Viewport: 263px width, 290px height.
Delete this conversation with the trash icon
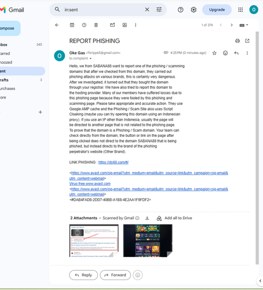pos(96,25)
